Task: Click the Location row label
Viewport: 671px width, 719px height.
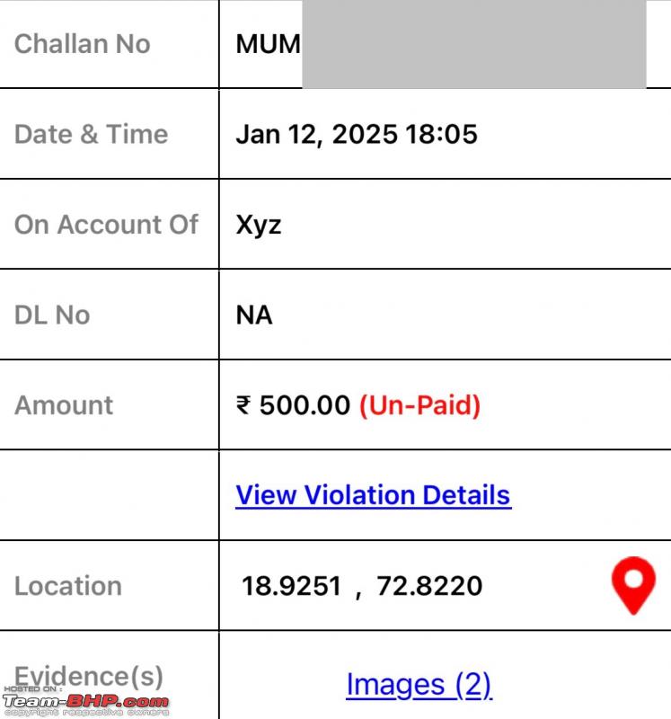Action: 68,586
